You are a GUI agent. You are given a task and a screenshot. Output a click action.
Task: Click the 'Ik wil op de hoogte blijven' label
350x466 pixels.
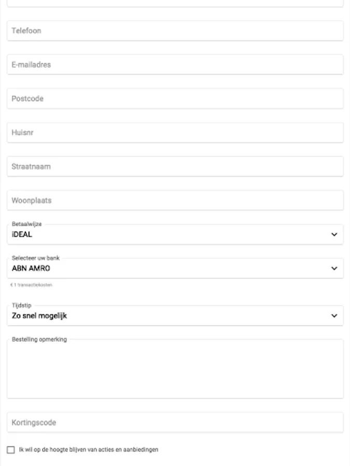[x=89, y=450]
